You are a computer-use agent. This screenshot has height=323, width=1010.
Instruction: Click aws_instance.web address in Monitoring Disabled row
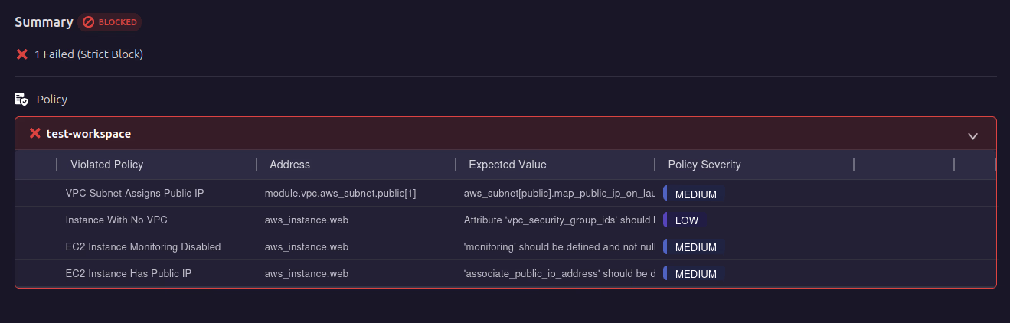(x=307, y=246)
